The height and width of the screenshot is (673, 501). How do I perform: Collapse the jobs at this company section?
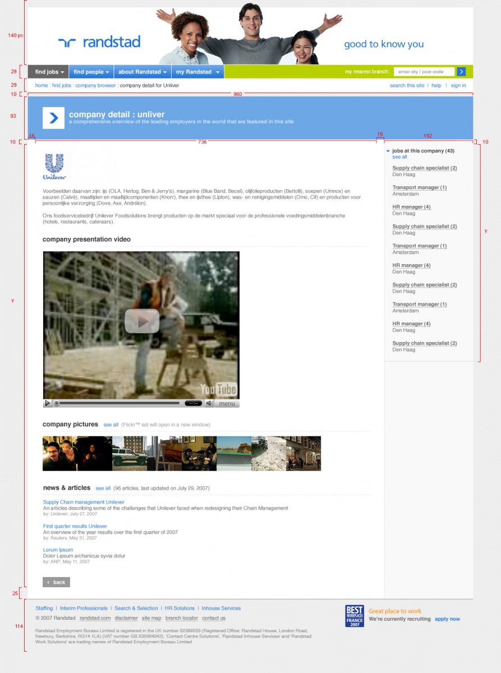388,151
